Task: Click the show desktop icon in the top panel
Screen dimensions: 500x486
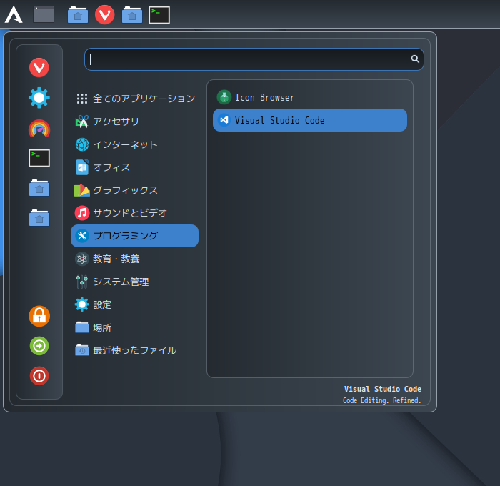Action: point(44,15)
